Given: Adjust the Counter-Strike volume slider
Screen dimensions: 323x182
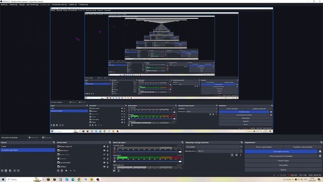Looking at the screenshot, I should [149, 152].
